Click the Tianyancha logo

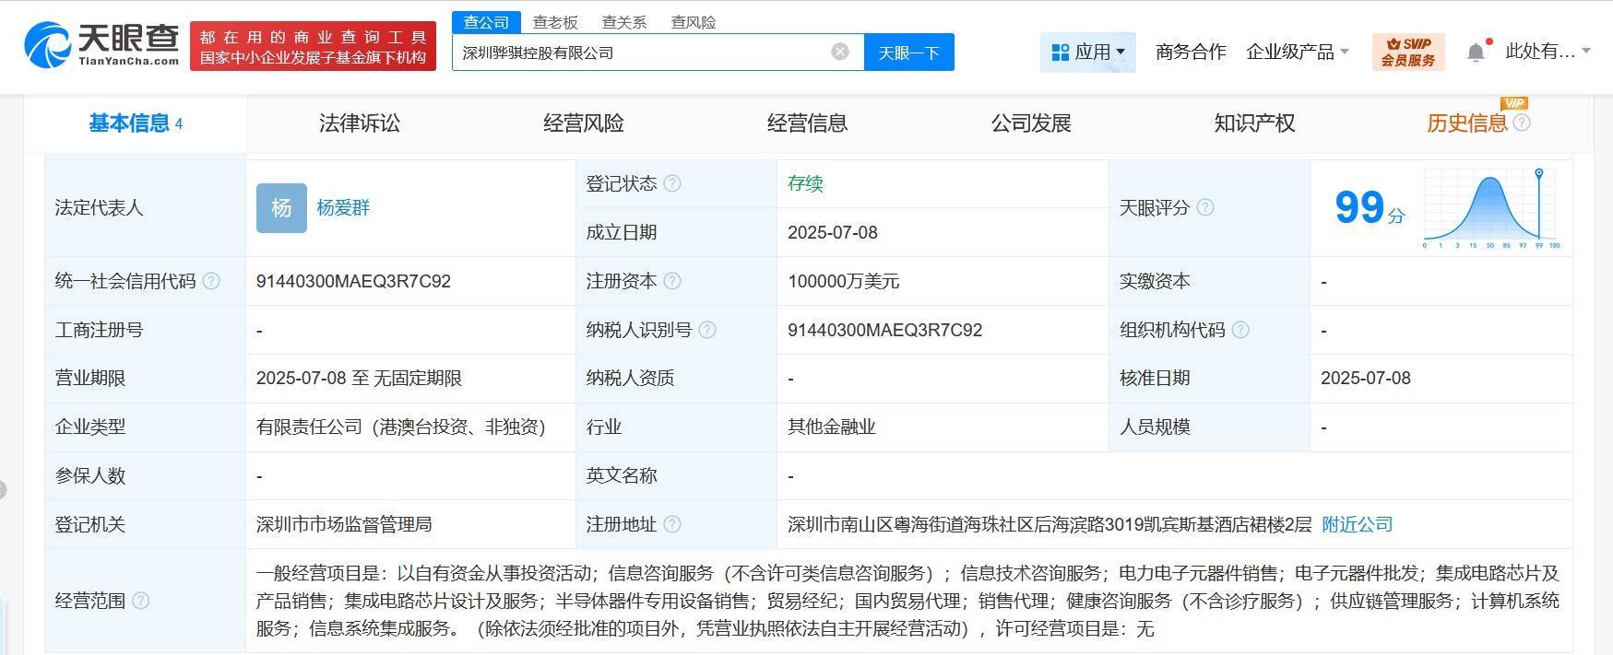tap(101, 45)
